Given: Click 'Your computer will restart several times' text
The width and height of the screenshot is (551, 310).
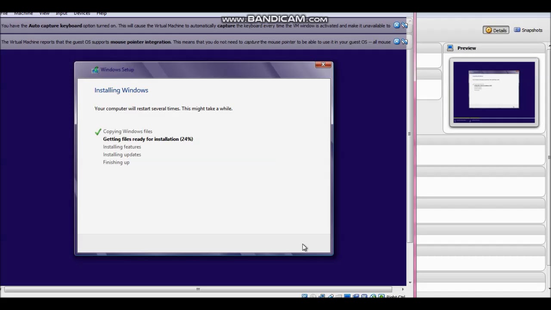Looking at the screenshot, I should tap(164, 108).
